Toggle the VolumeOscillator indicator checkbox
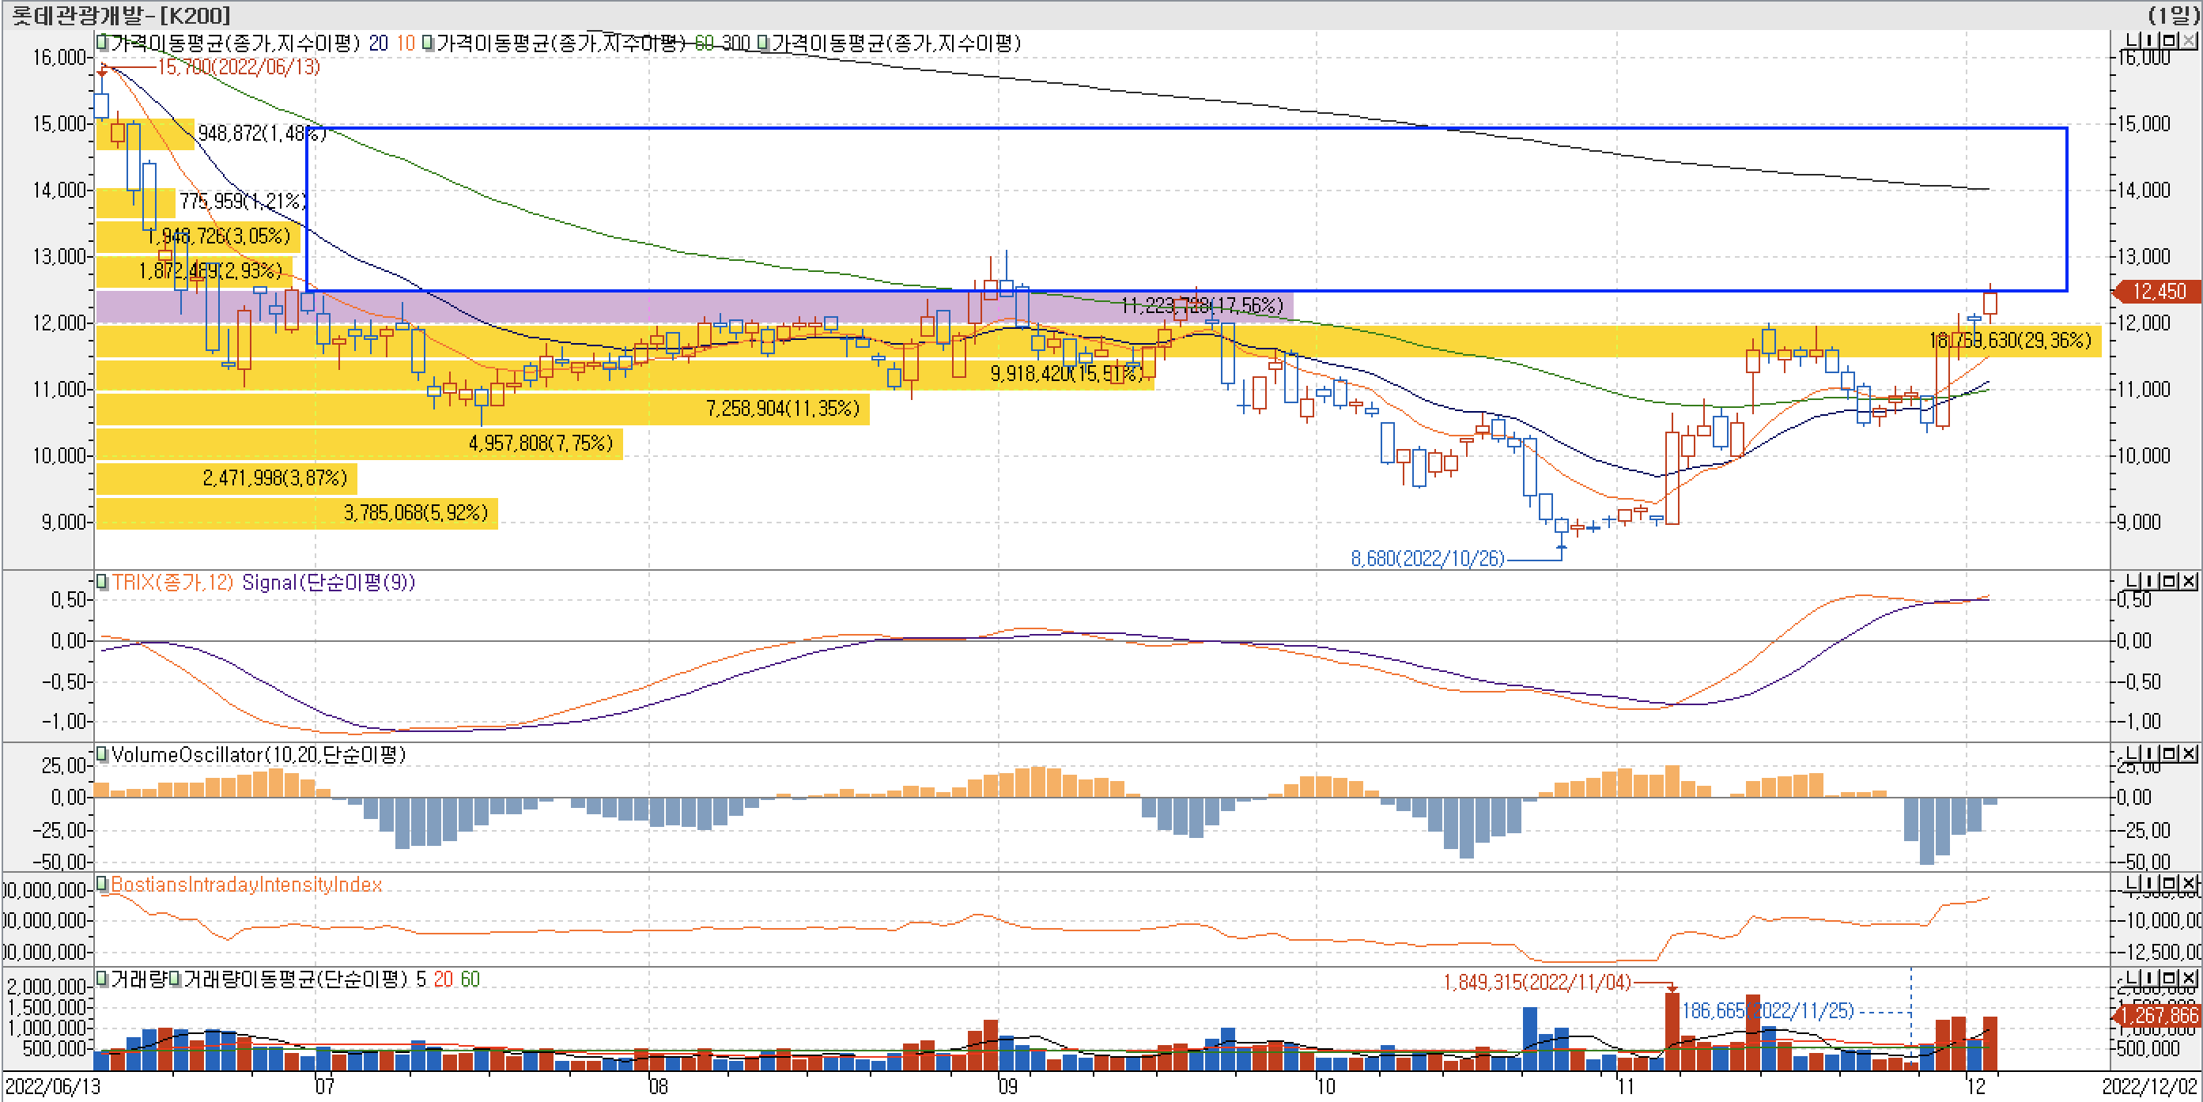Image resolution: width=2203 pixels, height=1102 pixels. click(102, 754)
